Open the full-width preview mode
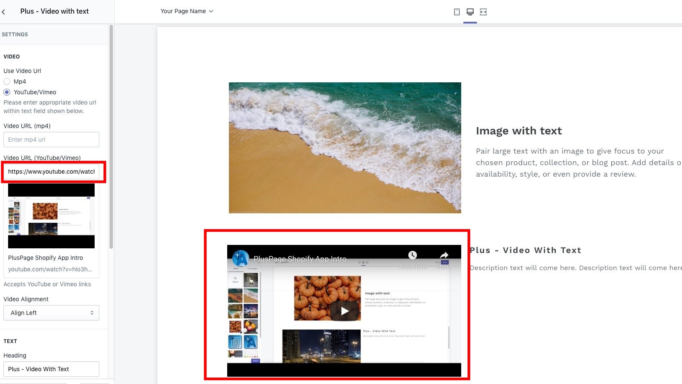Image resolution: width=682 pixels, height=384 pixels. tap(484, 12)
